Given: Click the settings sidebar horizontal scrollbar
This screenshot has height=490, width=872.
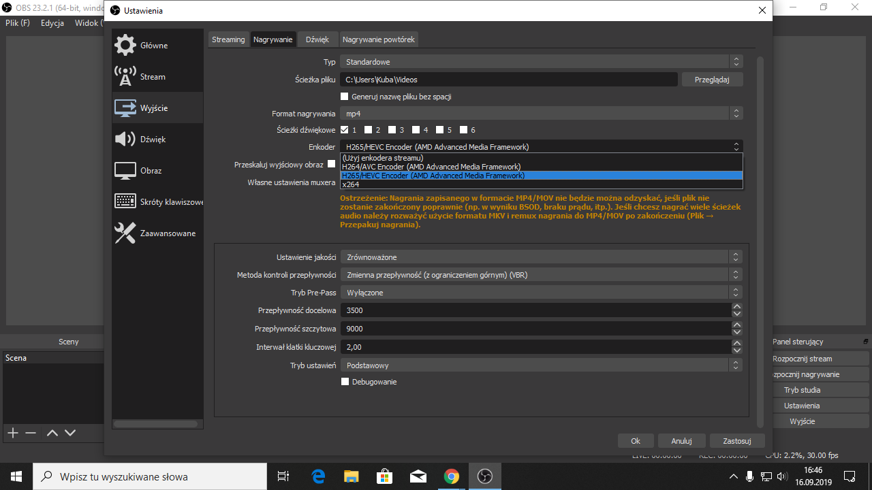Looking at the screenshot, I should pyautogui.click(x=156, y=424).
